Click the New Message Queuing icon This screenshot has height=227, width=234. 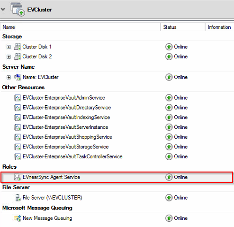point(18,218)
